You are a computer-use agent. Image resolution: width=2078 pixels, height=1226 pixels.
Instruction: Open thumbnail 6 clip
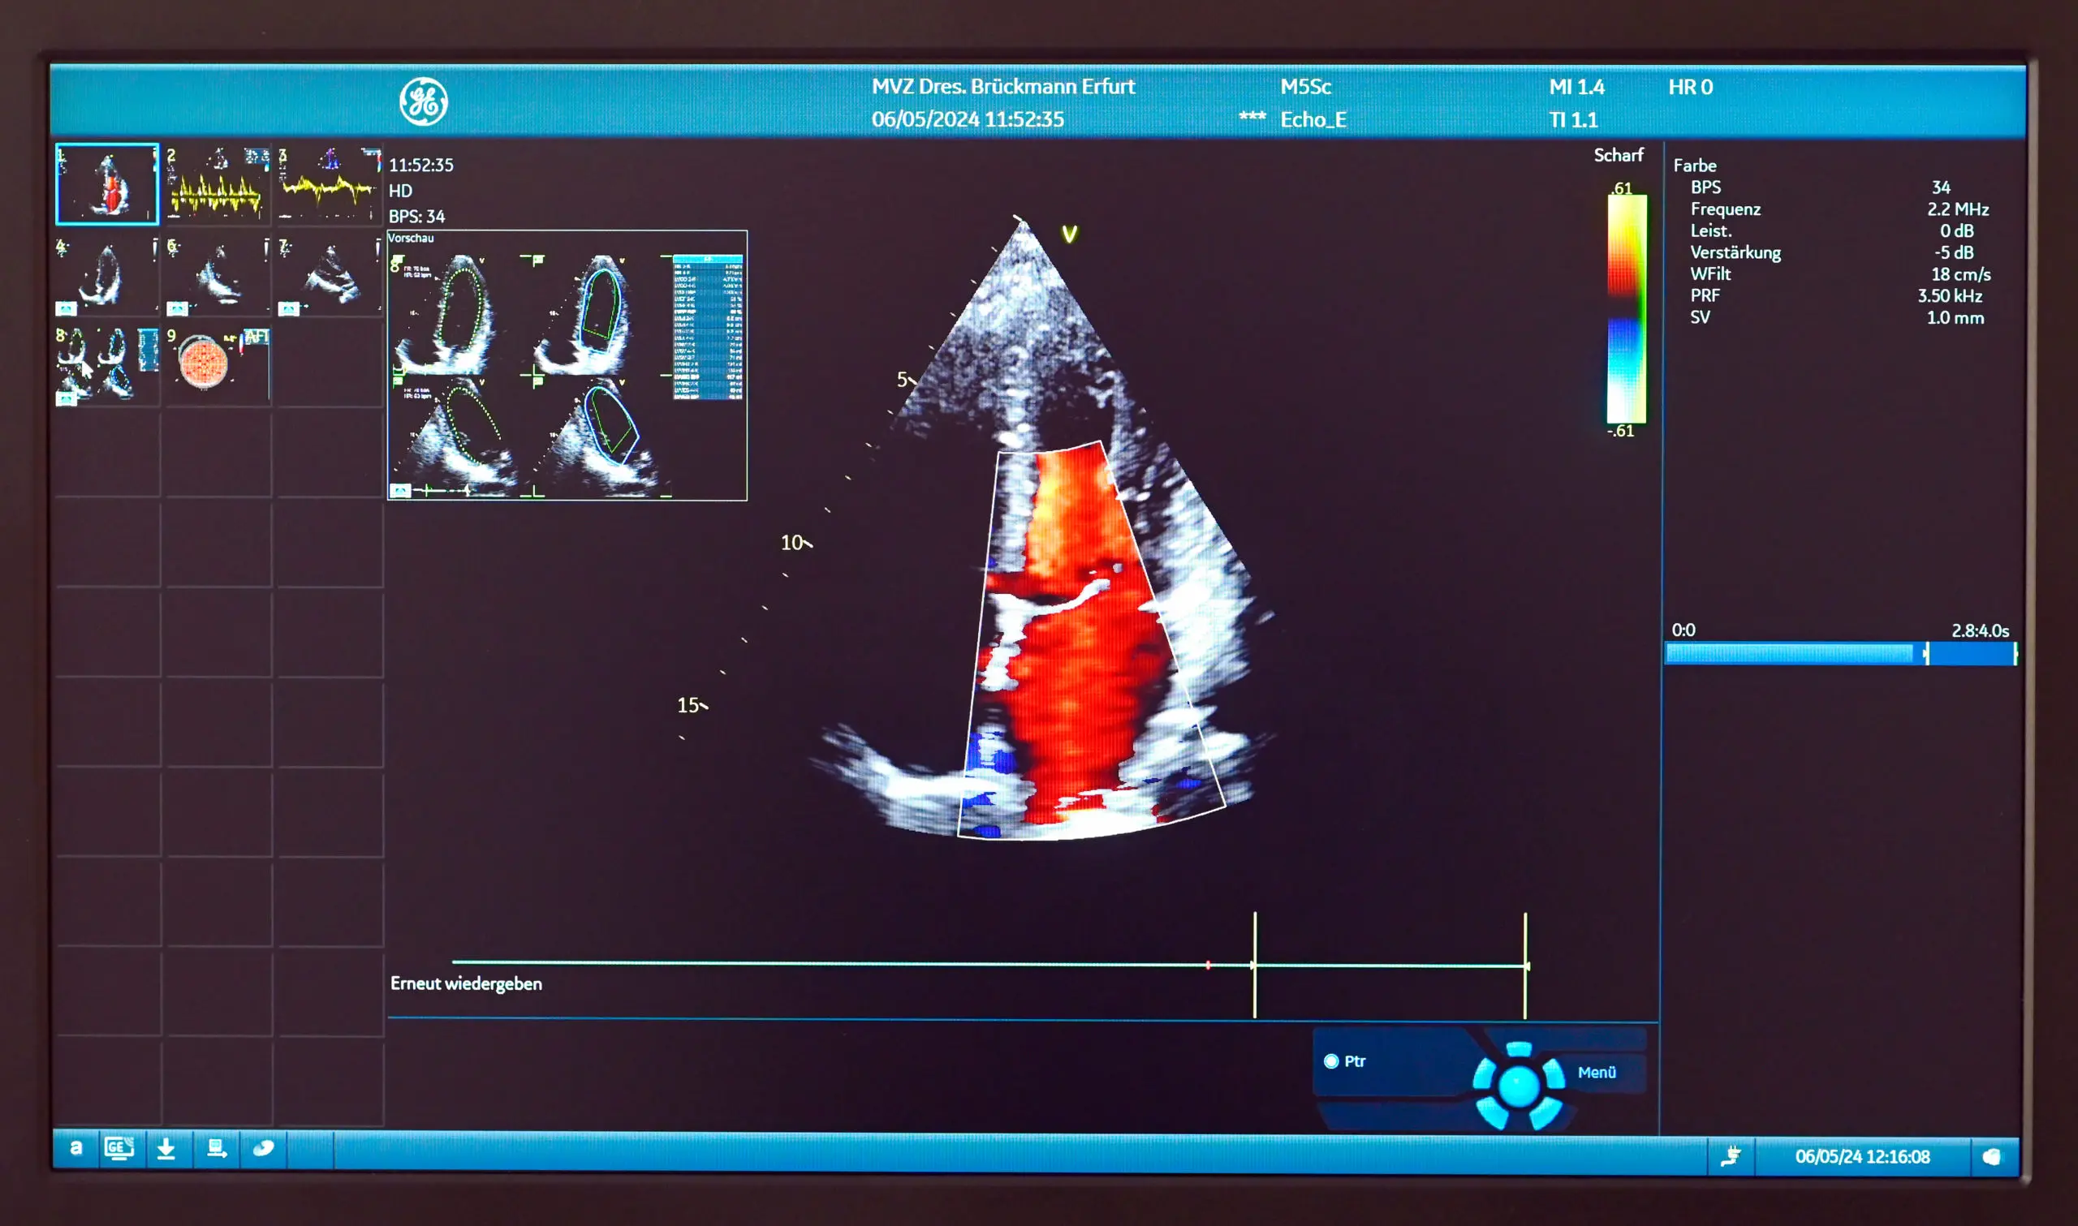click(218, 275)
